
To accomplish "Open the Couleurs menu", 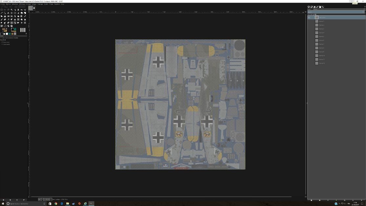I will [x=40, y=4].
